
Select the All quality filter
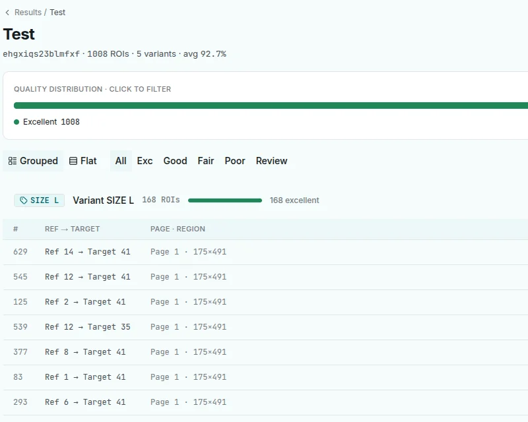[x=121, y=161]
